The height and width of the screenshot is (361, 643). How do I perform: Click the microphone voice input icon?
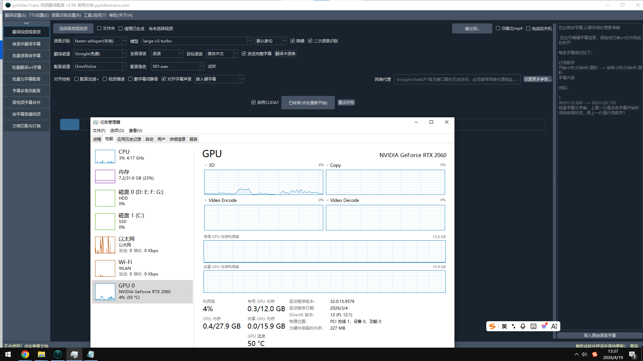coord(523,326)
